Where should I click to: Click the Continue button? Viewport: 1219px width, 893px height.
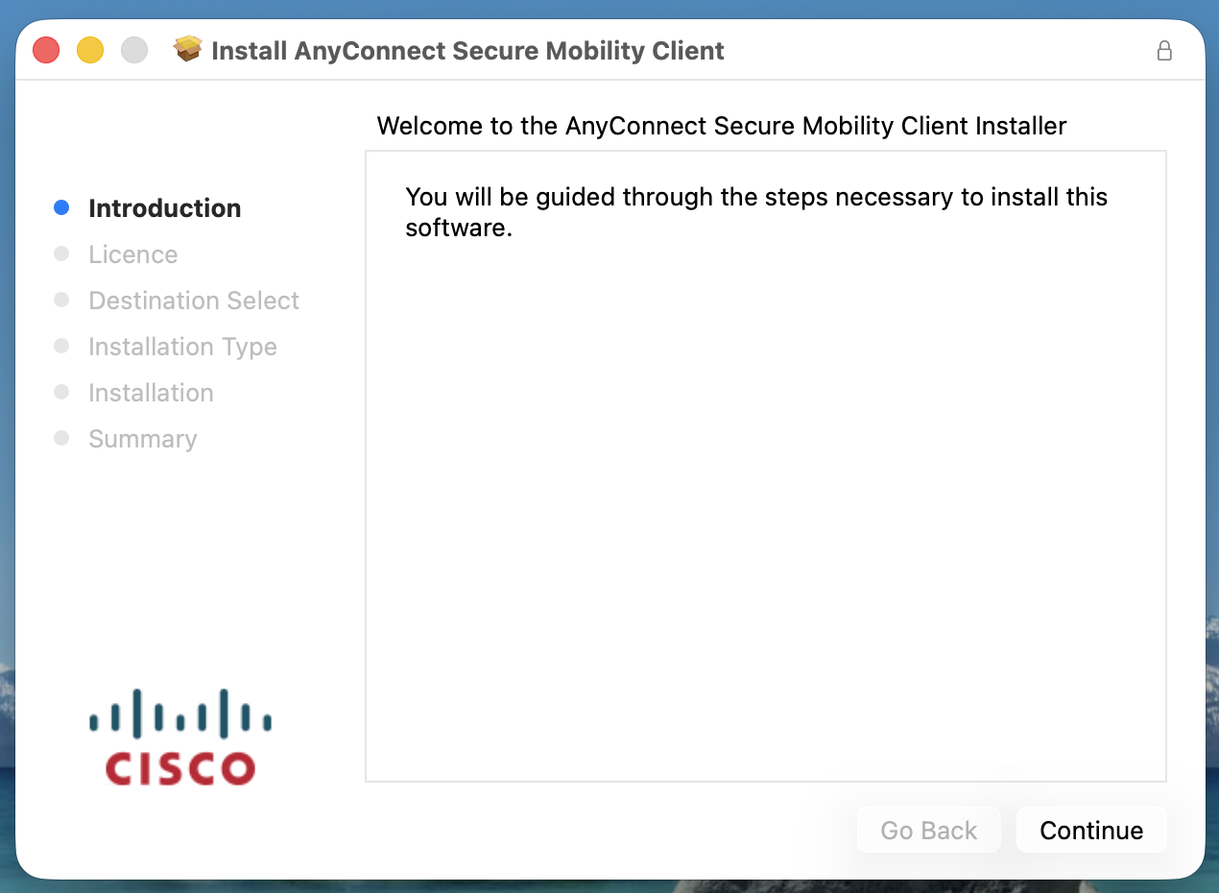1091,830
